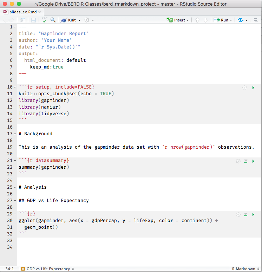Collapse YAML header fold at line 1
The image size is (262, 272).
pyautogui.click(x=15, y=27)
